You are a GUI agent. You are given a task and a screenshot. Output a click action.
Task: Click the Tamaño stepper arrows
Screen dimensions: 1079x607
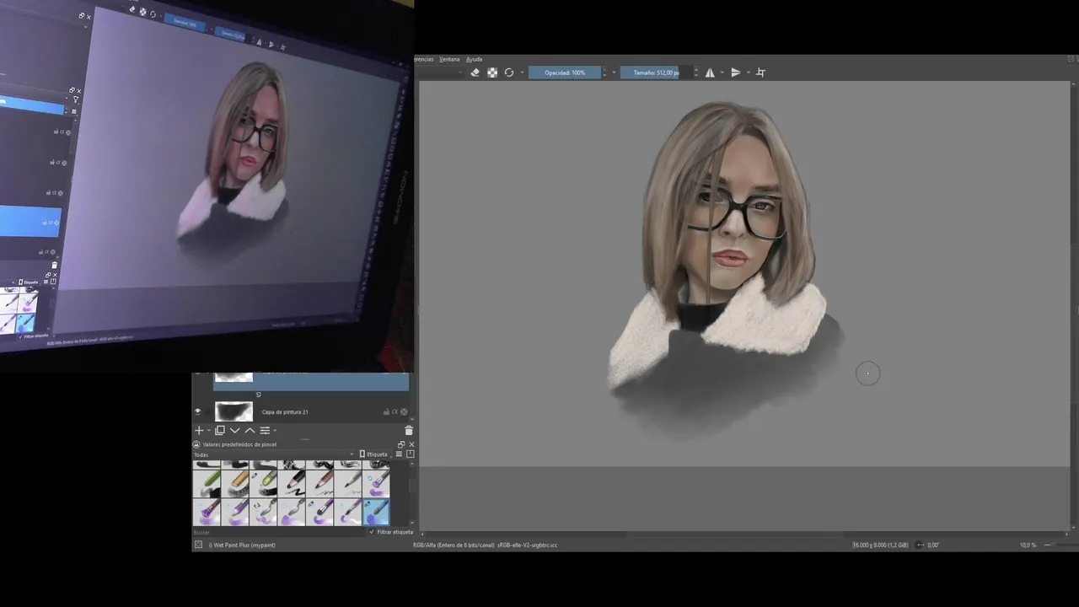[x=695, y=73]
